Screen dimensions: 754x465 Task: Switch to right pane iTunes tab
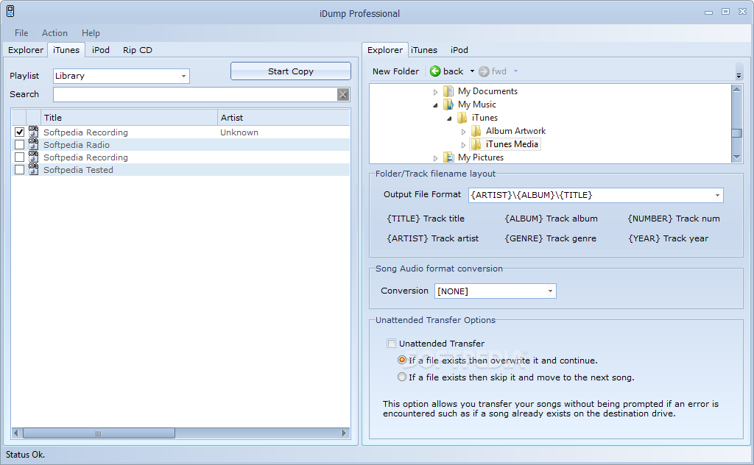coord(423,50)
